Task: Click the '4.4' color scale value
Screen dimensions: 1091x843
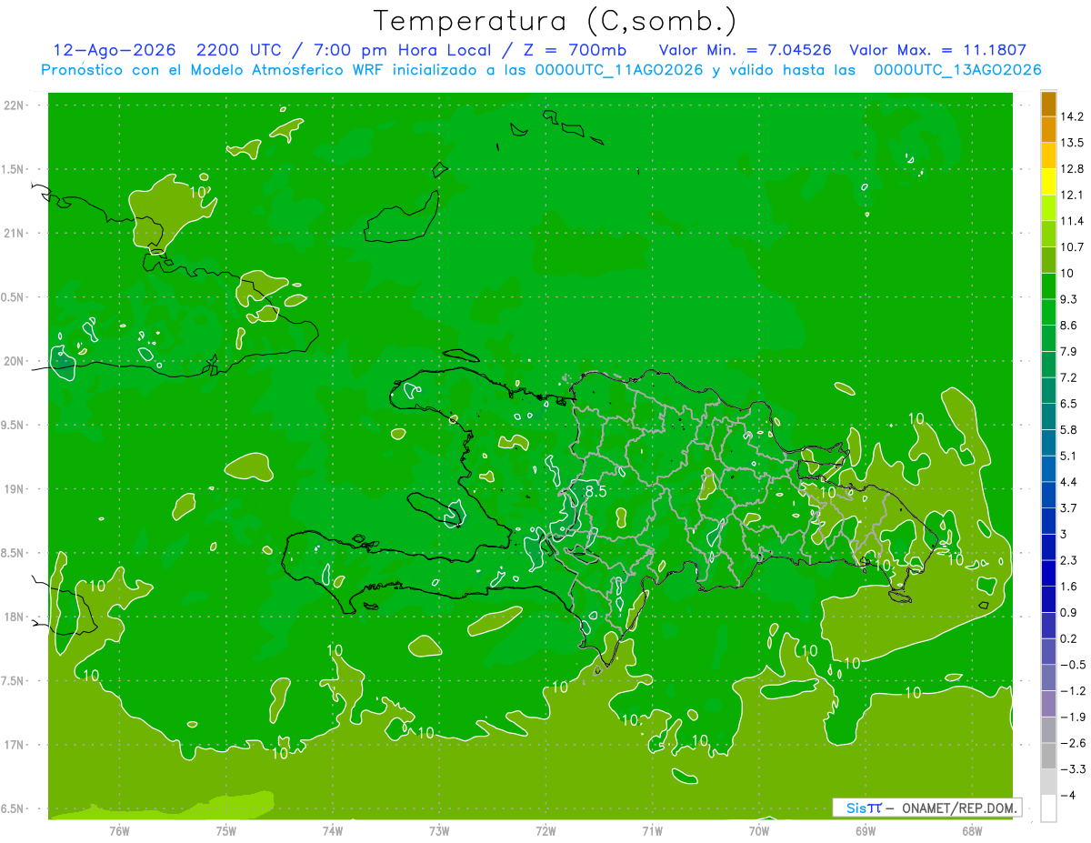Action: 1068,482
